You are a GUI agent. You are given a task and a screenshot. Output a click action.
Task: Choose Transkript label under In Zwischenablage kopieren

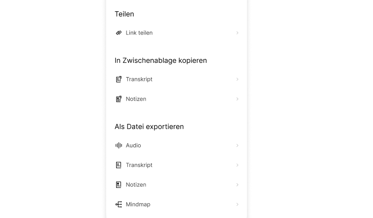[x=139, y=79]
